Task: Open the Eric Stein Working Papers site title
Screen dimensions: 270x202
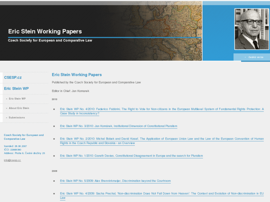Action: (x=45, y=32)
